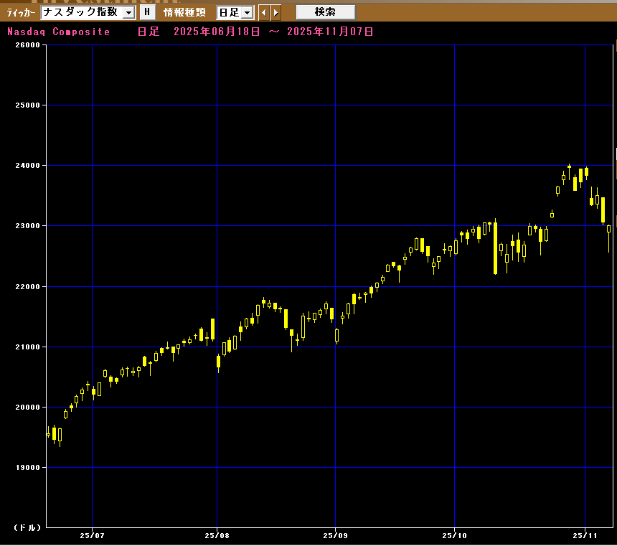Click the left arrow to go to previous period
Viewport: 617px width, 546px height.
264,13
